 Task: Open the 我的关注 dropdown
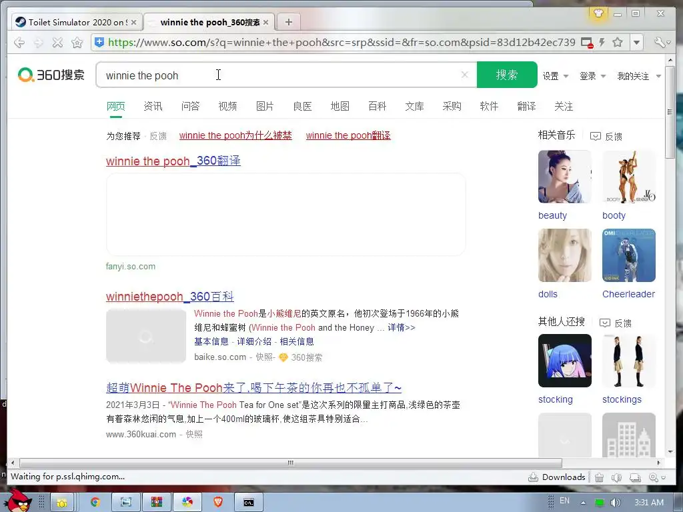click(x=639, y=76)
